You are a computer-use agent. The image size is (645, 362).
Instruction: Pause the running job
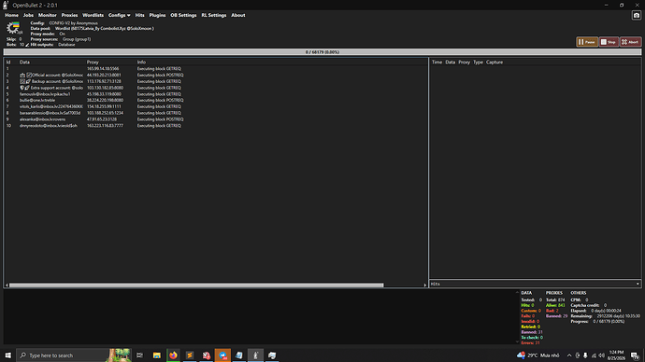(587, 42)
